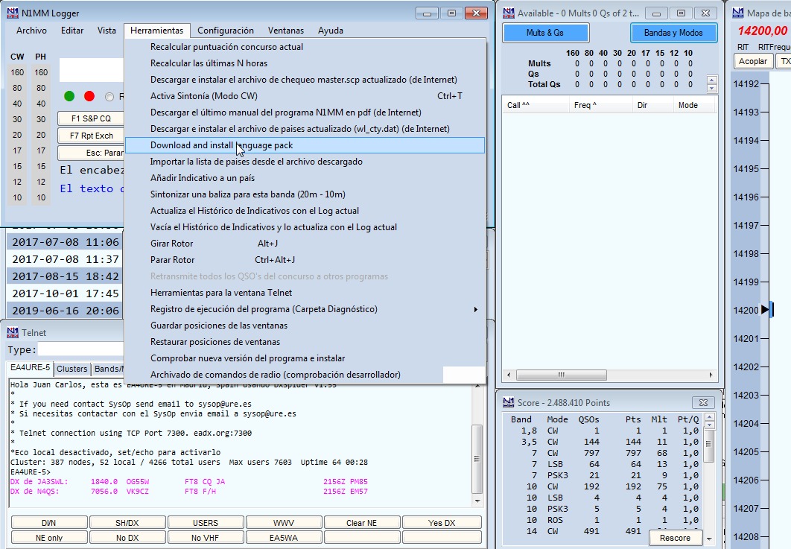
Task: Choose Descargar el último manual N1MM en pdf
Action: (x=305, y=112)
